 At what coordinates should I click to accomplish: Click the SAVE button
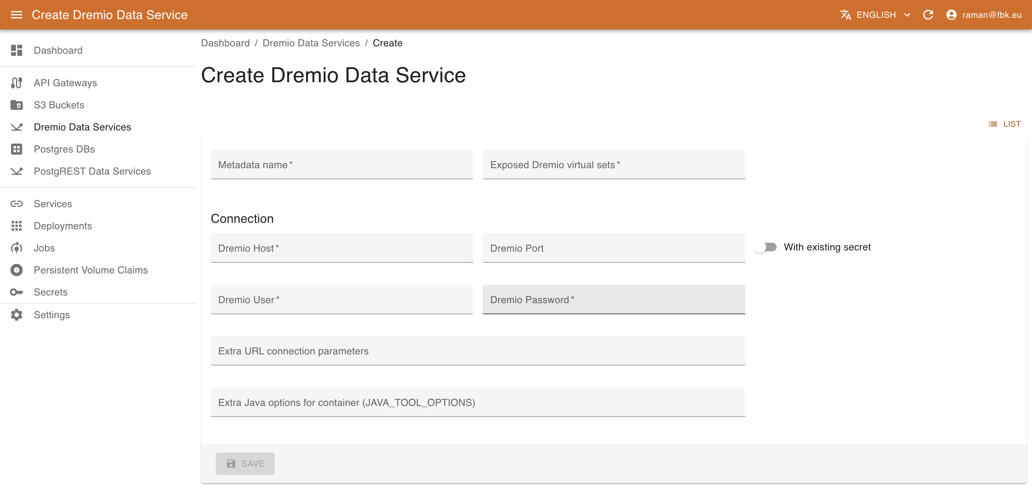coord(245,464)
